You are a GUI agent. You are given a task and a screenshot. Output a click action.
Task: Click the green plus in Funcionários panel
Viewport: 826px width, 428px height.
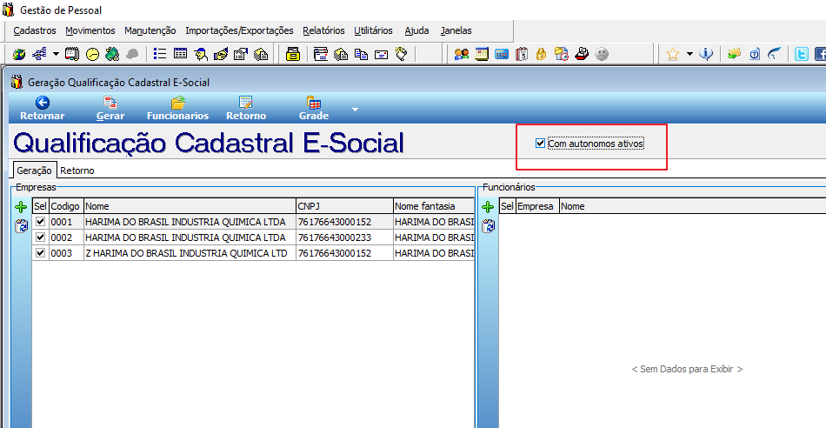[488, 207]
